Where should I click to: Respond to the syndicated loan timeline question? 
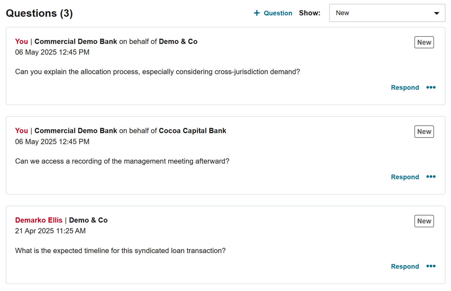click(x=405, y=266)
